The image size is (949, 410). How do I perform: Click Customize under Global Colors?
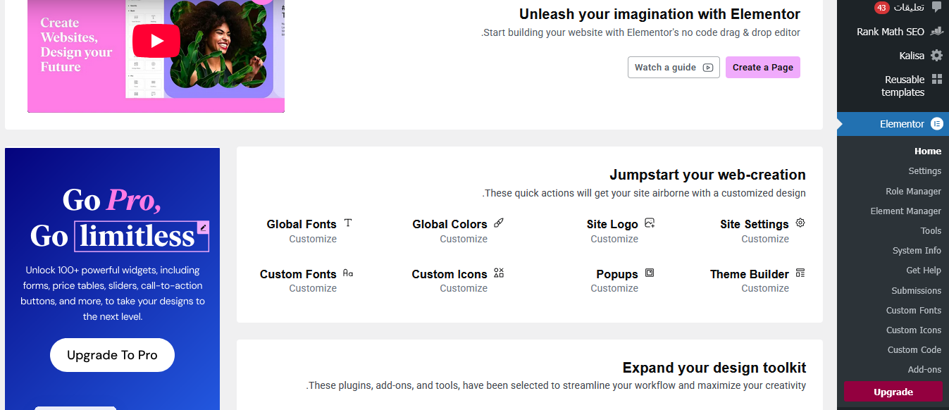coord(464,239)
